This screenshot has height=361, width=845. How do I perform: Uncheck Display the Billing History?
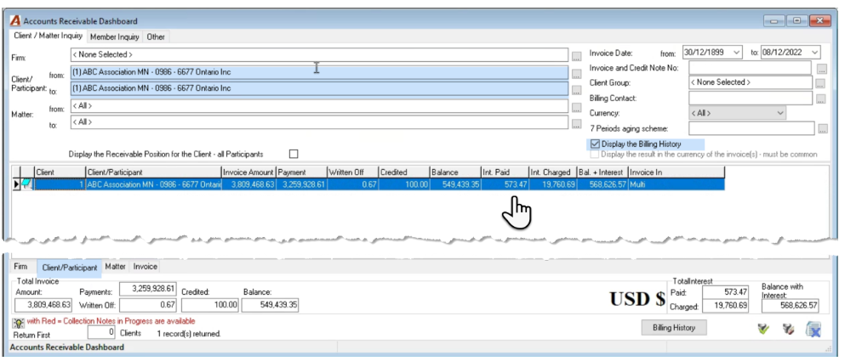click(x=595, y=144)
